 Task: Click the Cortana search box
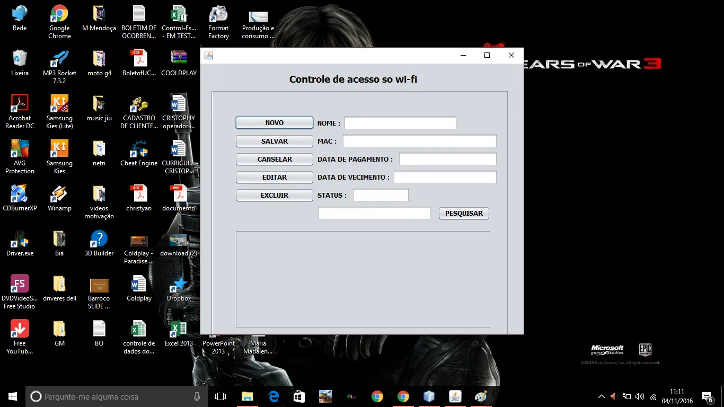coord(117,396)
